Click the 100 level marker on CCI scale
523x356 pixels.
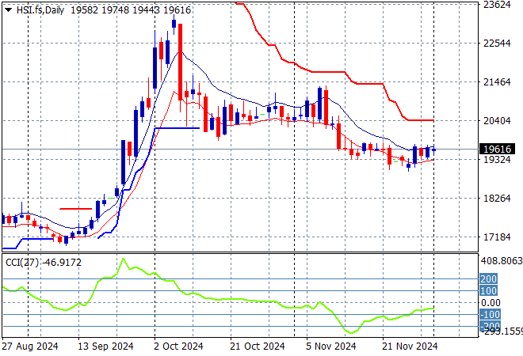click(488, 291)
